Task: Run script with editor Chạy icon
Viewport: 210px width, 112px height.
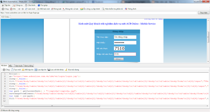Action: coord(4,70)
